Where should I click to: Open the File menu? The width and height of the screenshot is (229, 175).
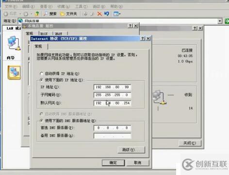point(11,6)
